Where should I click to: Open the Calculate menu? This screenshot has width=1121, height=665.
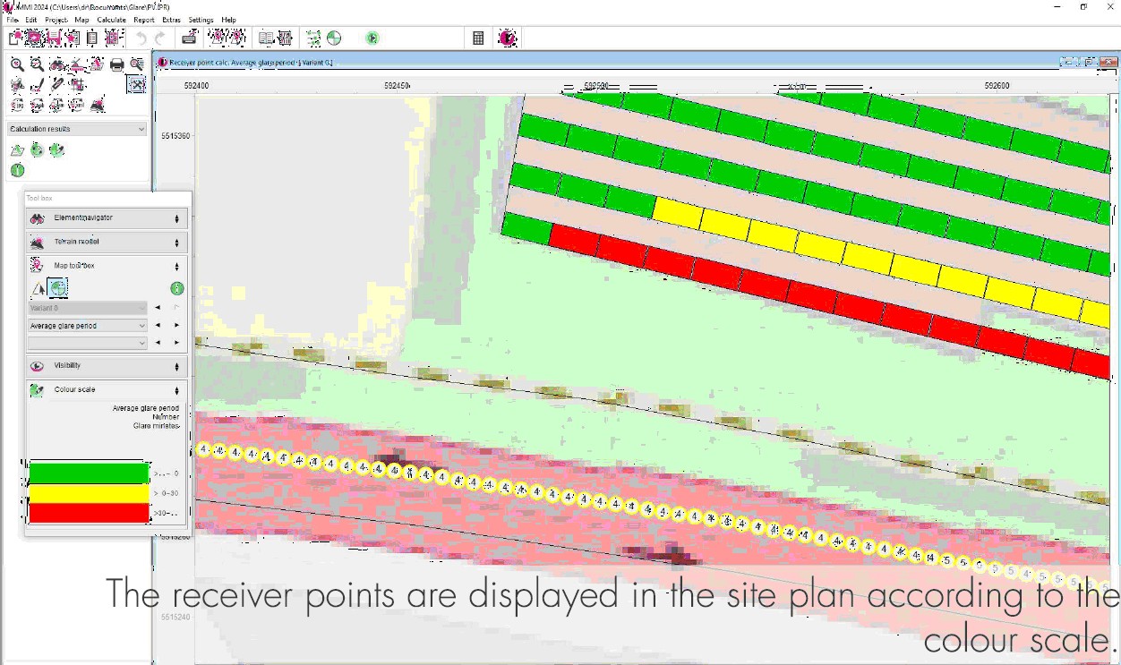pyautogui.click(x=111, y=20)
